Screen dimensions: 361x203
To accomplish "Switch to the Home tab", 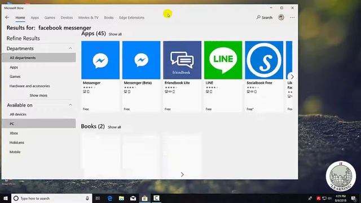I will (x=20, y=17).
